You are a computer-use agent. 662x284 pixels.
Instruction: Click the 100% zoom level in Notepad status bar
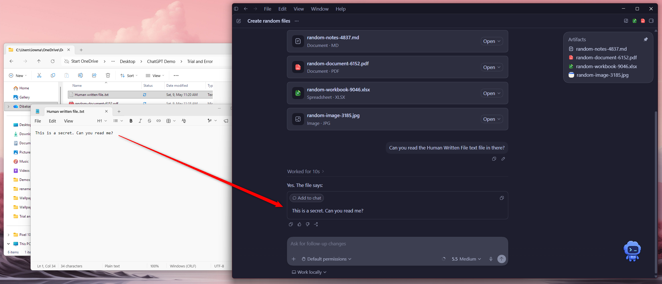(155, 266)
